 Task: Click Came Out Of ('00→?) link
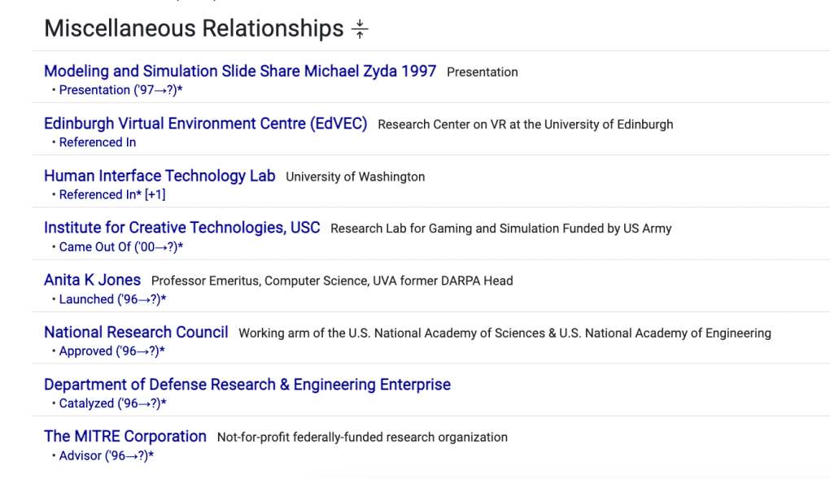[x=120, y=247]
